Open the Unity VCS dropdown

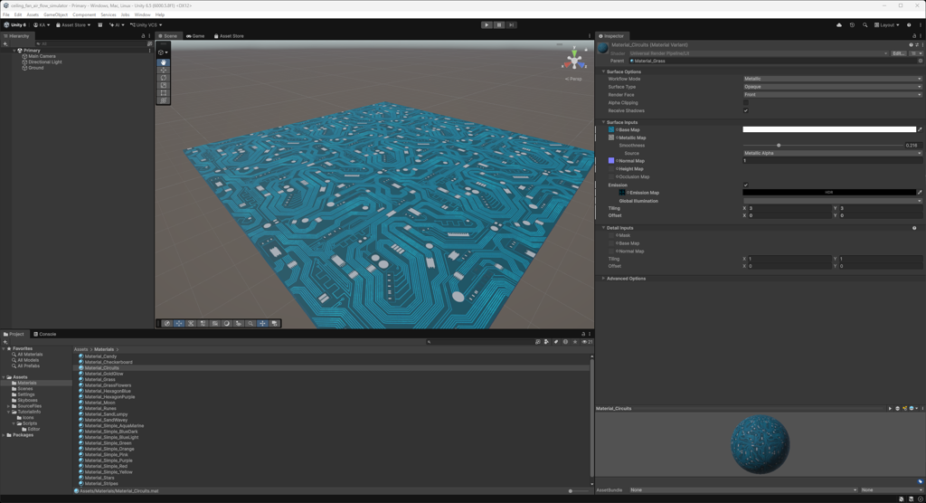[146, 24]
